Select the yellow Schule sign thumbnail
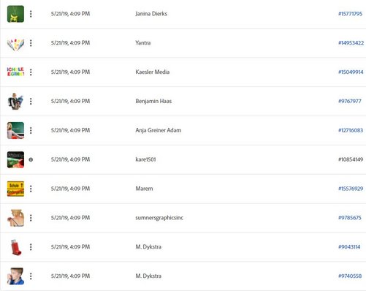The width and height of the screenshot is (366, 291). [15, 189]
